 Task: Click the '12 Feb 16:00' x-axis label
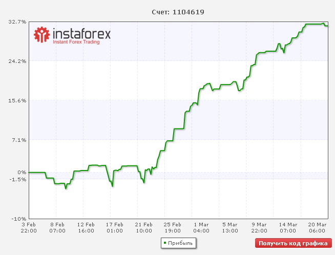click(x=86, y=228)
